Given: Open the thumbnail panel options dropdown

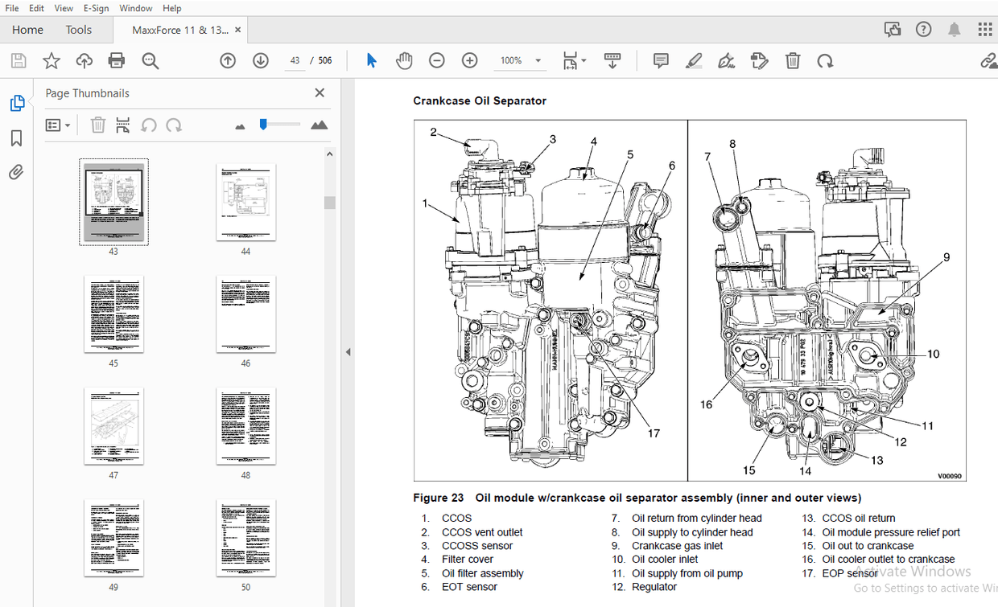Looking at the screenshot, I should [x=56, y=125].
